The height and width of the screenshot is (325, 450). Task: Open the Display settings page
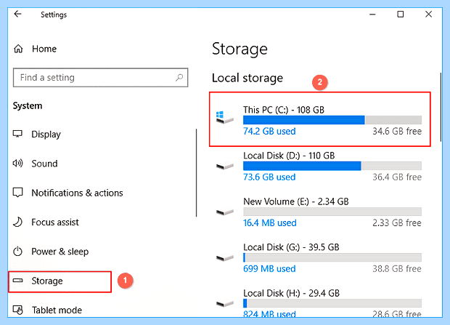(46, 135)
